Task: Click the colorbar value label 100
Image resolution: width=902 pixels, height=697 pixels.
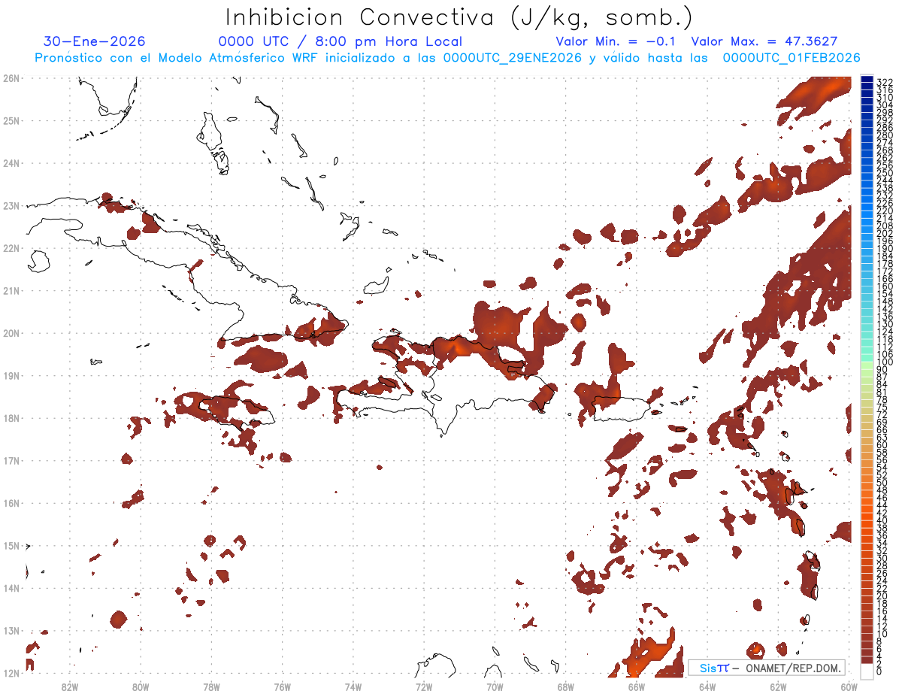Action: click(x=885, y=362)
